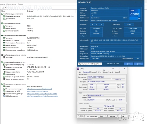147x124 pixels.
Task: Switch to the Memory tab in CPU-Z
Action: pyautogui.click(x=93, y=72)
